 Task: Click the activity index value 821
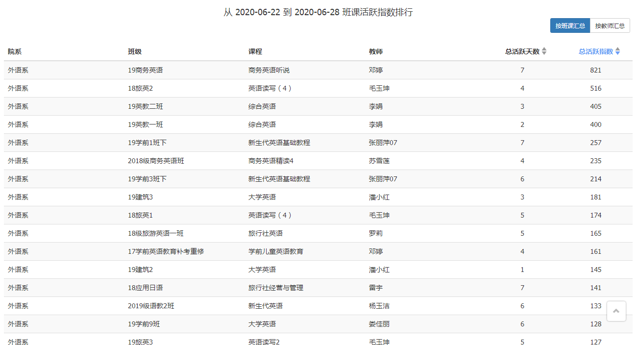[596, 70]
